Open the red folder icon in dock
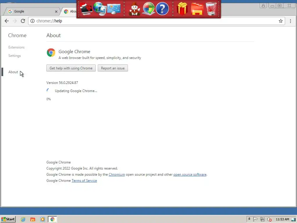The width and height of the screenshot is (297, 223). click(197, 9)
